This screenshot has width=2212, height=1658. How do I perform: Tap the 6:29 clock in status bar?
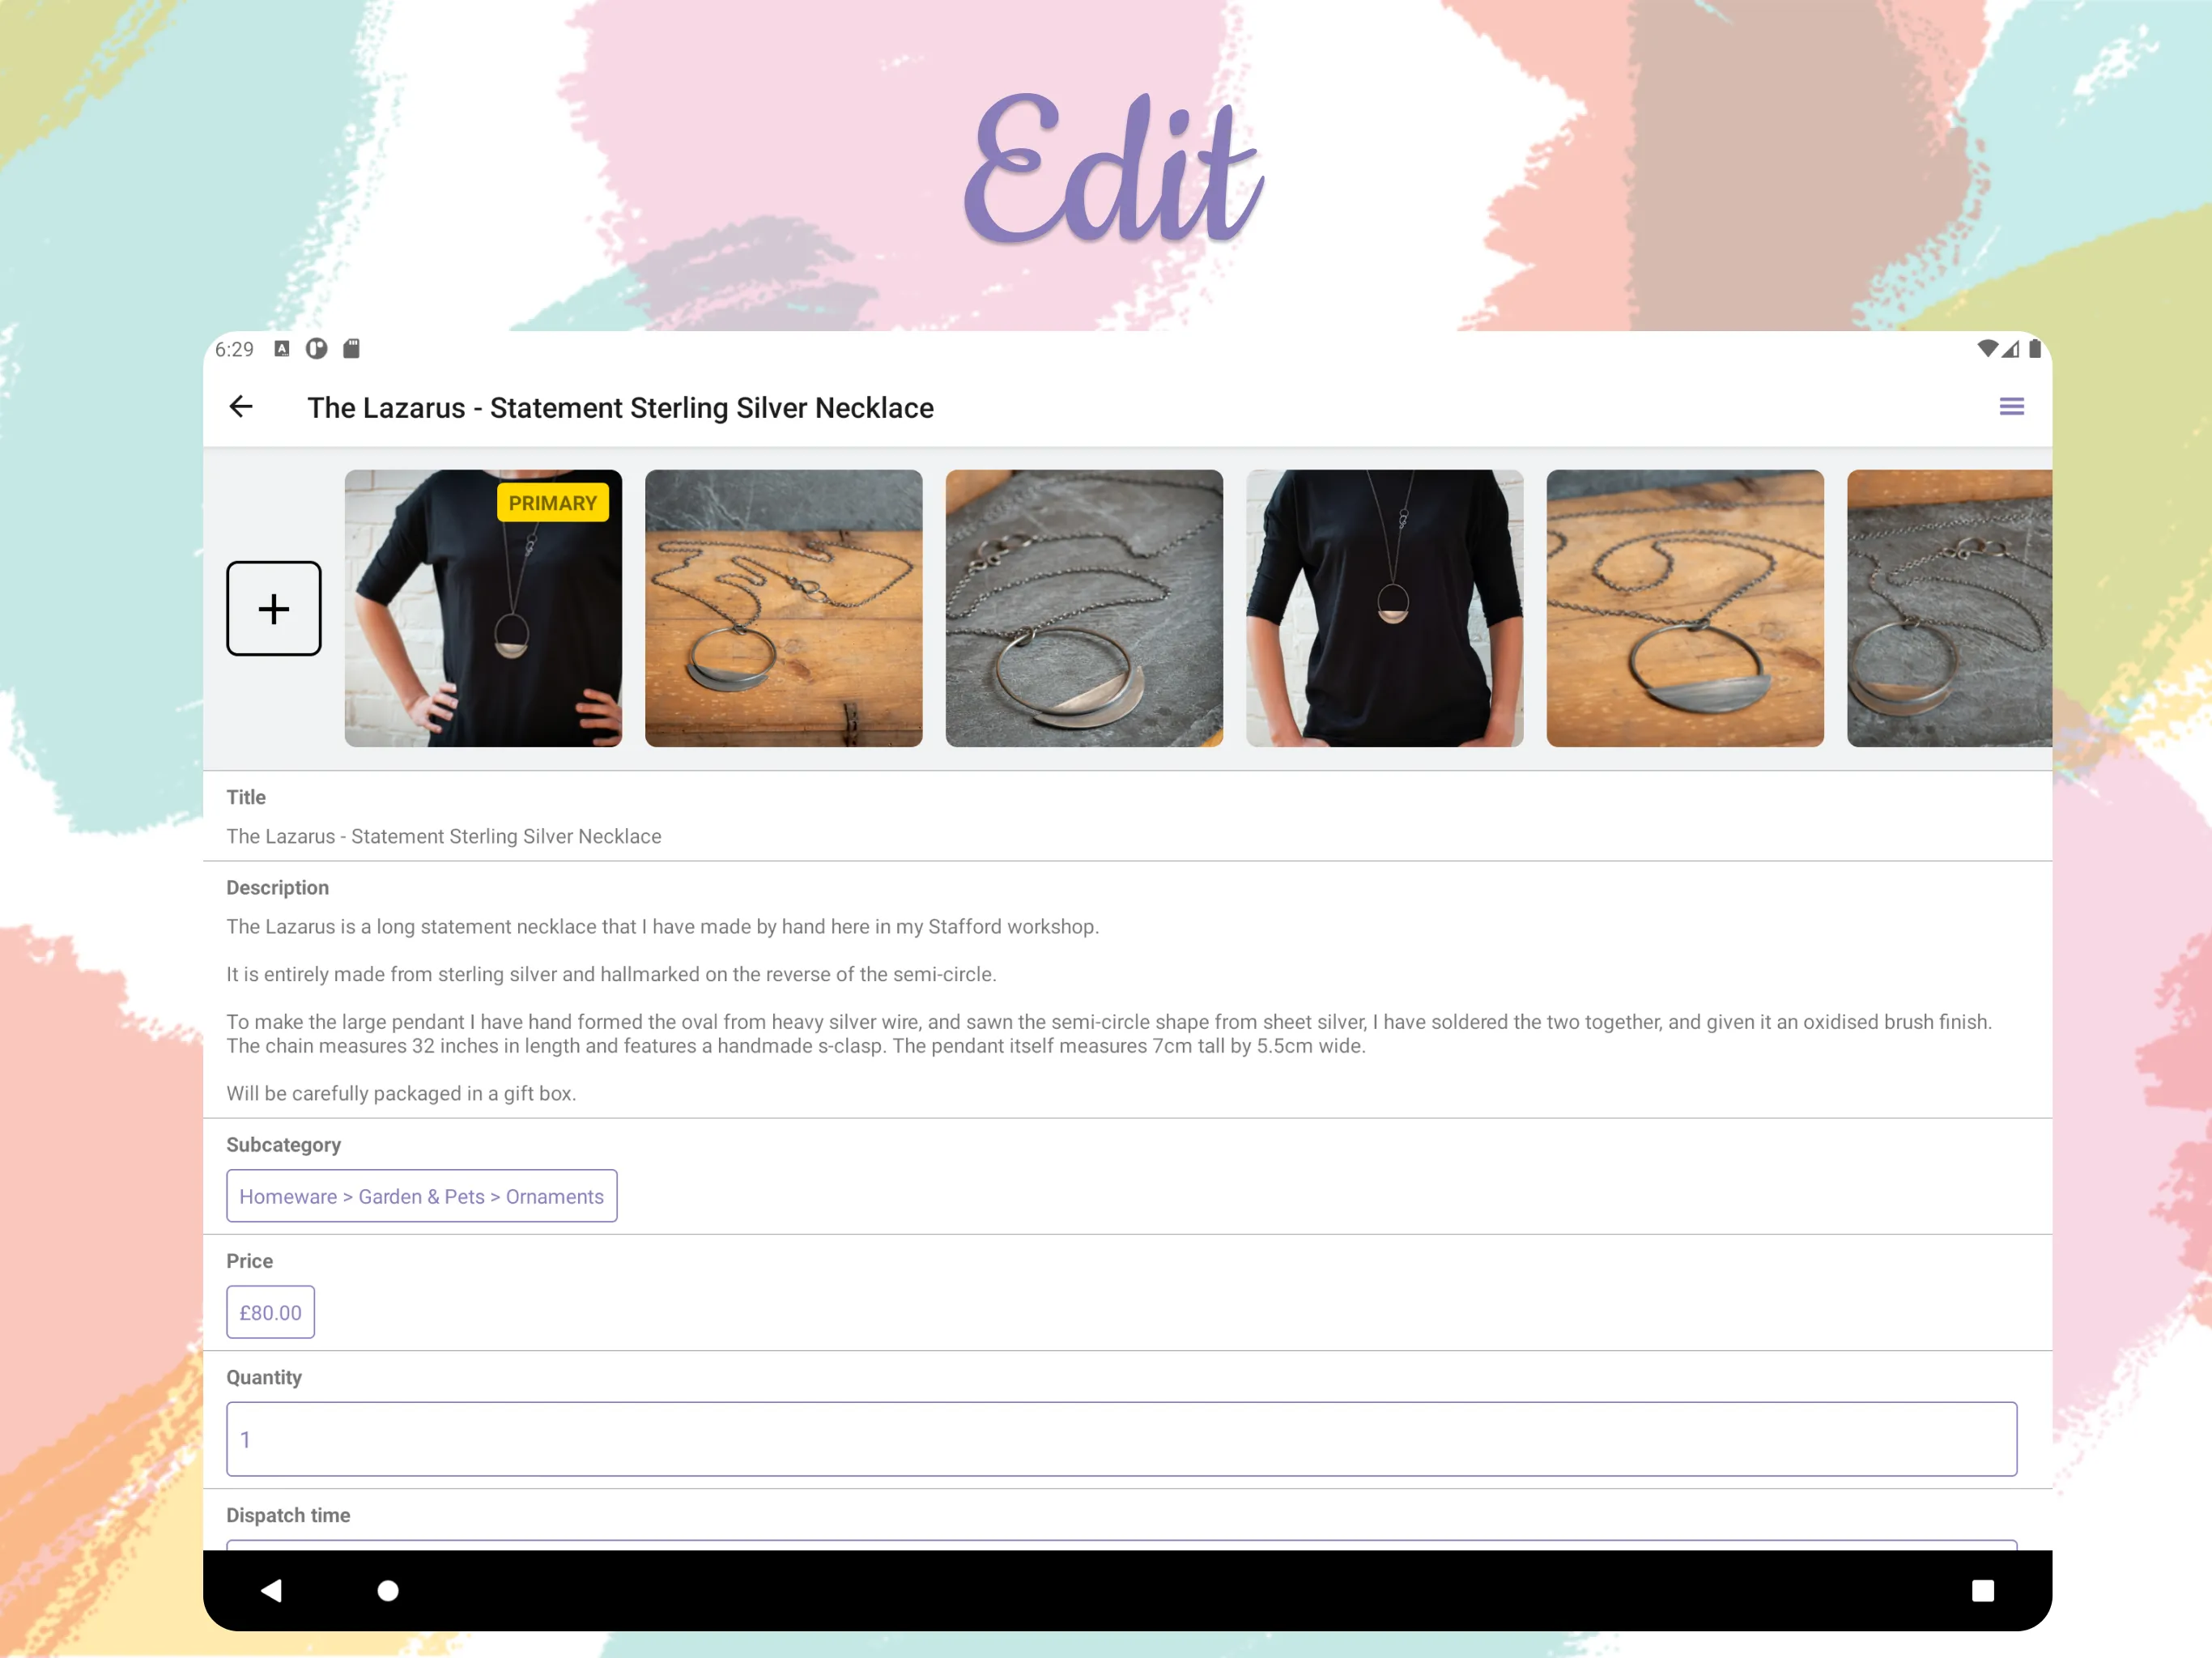tap(234, 349)
